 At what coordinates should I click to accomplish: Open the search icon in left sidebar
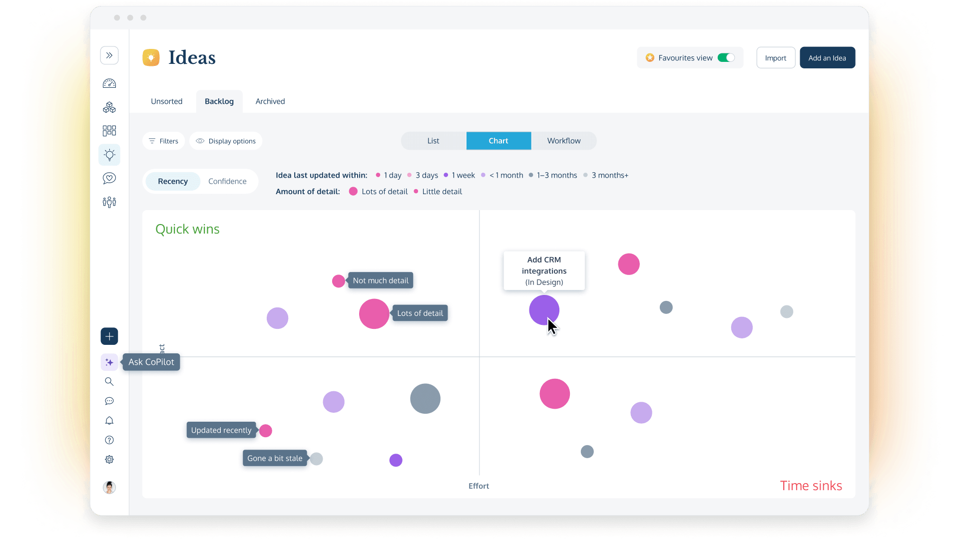pyautogui.click(x=109, y=382)
